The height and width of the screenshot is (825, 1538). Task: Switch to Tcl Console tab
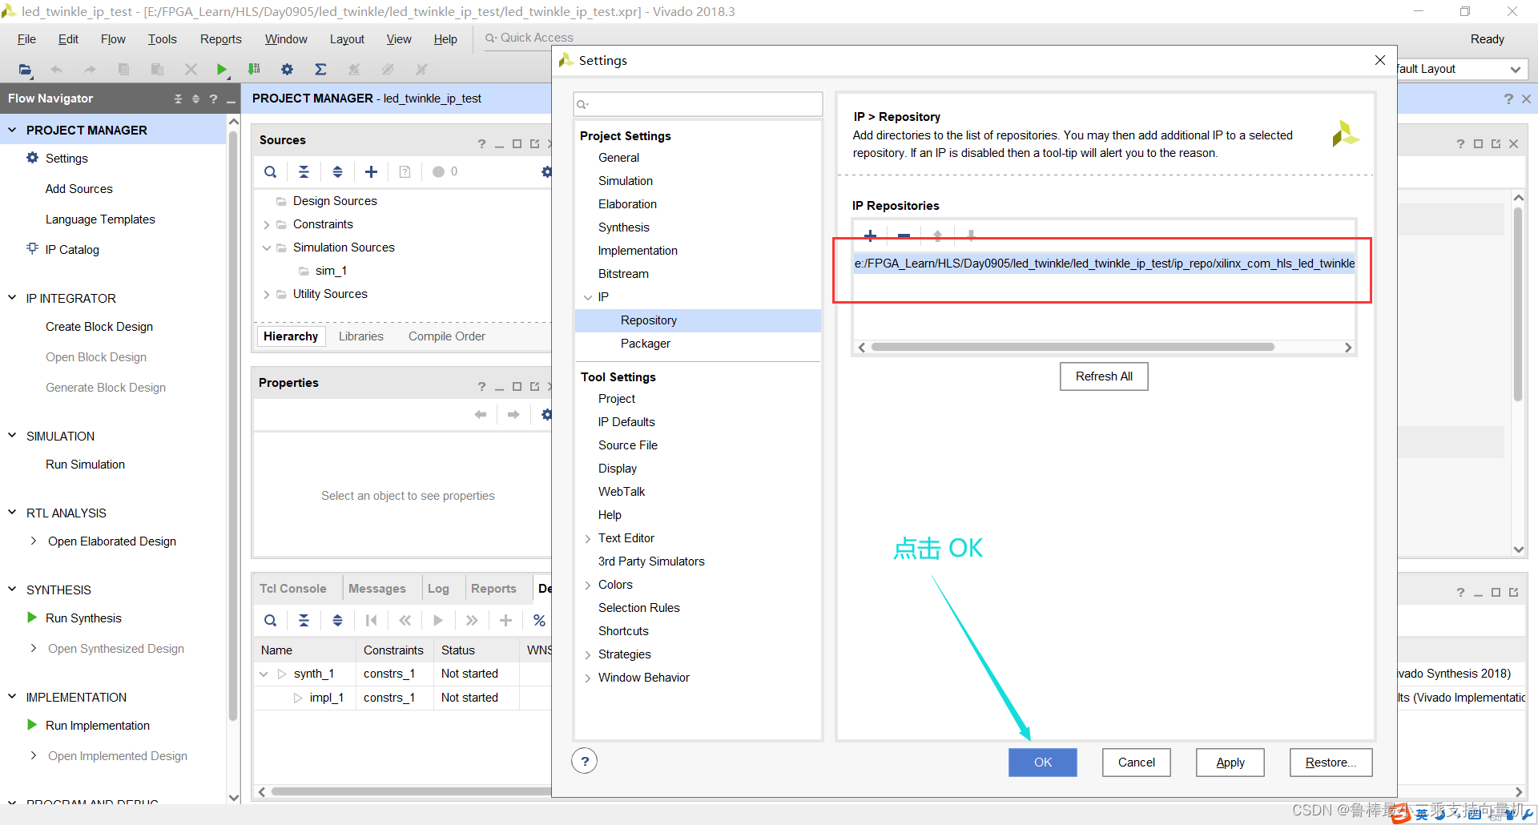click(292, 588)
